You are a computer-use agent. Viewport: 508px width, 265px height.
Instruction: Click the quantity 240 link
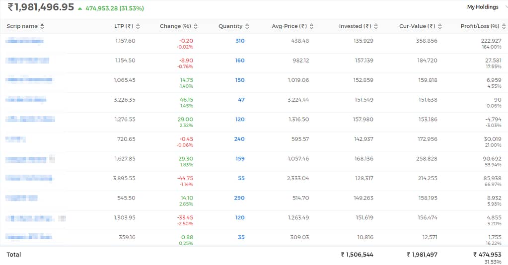239,139
